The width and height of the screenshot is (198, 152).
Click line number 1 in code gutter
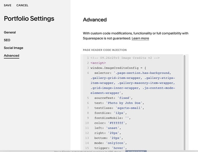(x=88, y=58)
